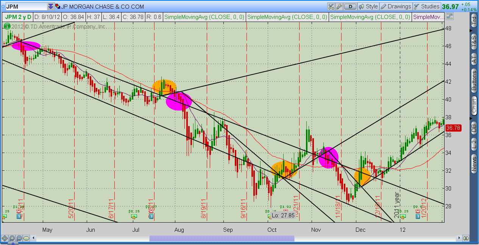Click the scroll right arrow of the time scrollbar
Viewport: 479px width, 245px height.
click(x=459, y=238)
